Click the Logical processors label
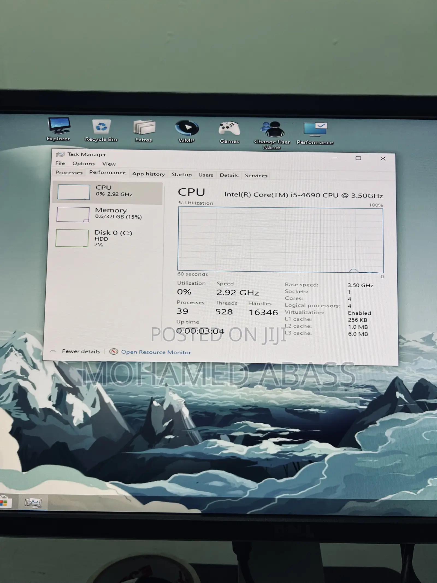437x583 pixels. click(312, 305)
